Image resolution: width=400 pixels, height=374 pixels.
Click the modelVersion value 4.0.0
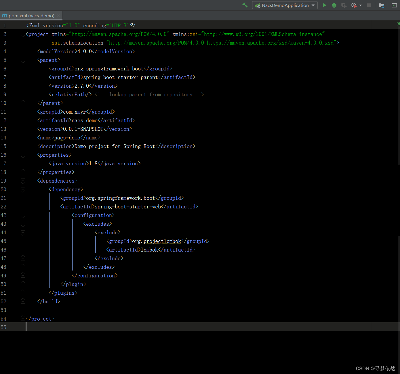85,51
